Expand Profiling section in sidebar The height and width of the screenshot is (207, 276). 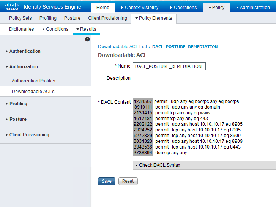click(x=17, y=104)
